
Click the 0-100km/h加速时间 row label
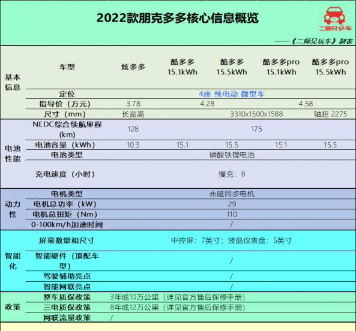67,225
